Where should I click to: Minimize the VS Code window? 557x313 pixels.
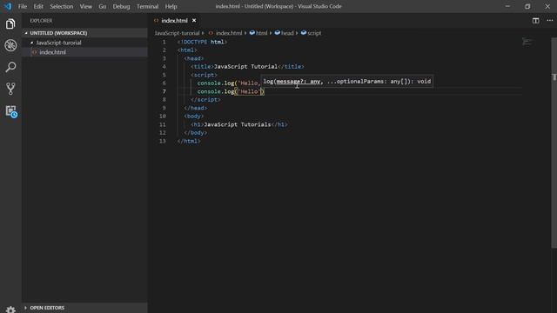507,6
